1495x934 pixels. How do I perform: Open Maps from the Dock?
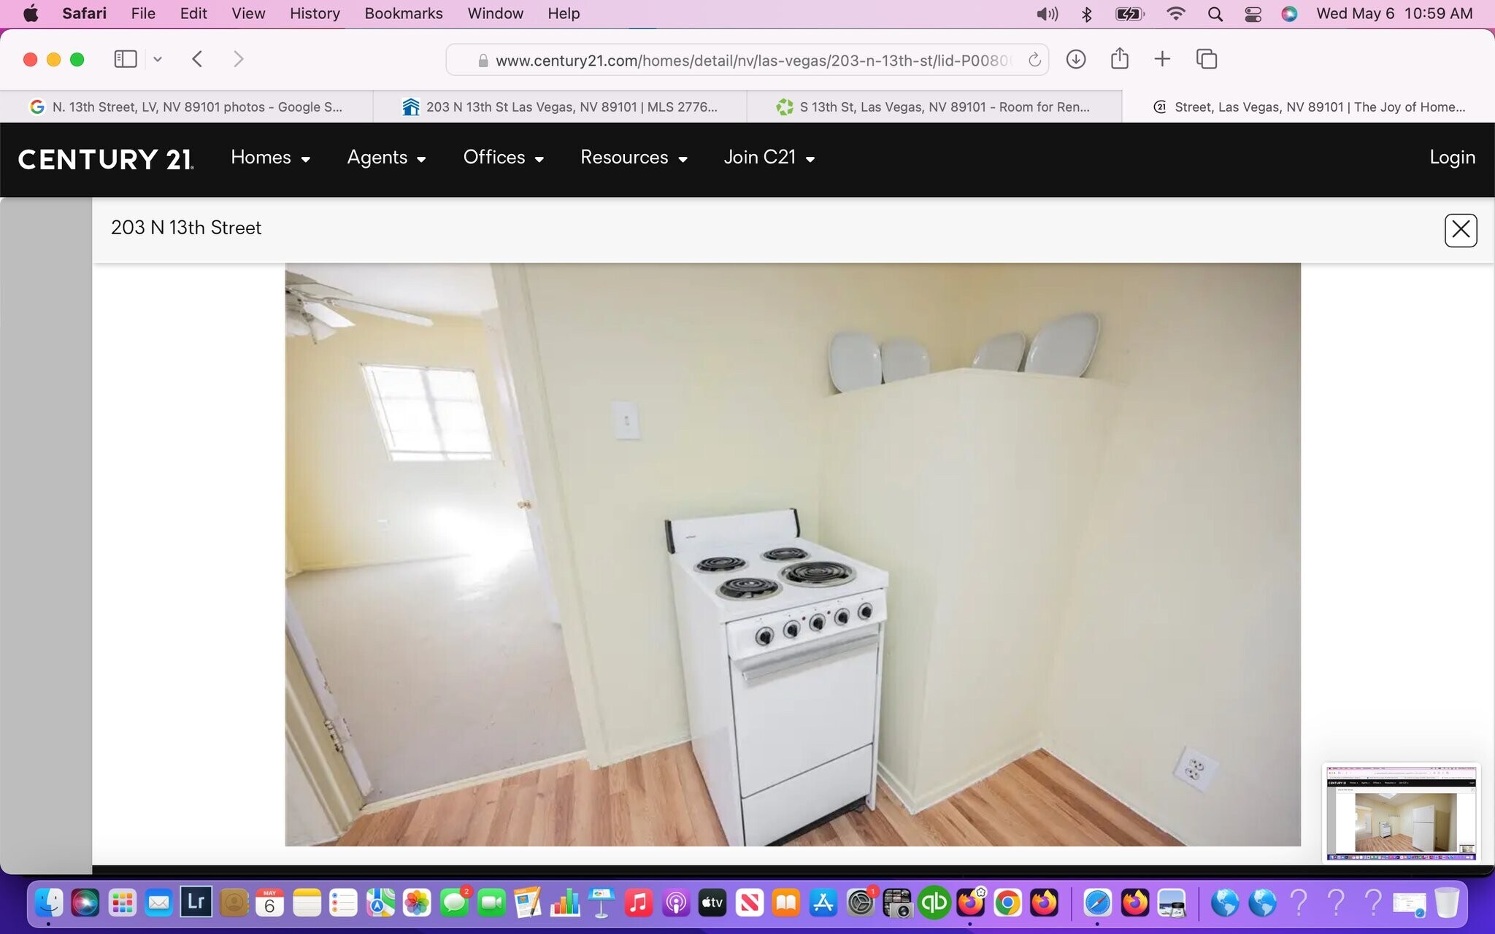(380, 903)
